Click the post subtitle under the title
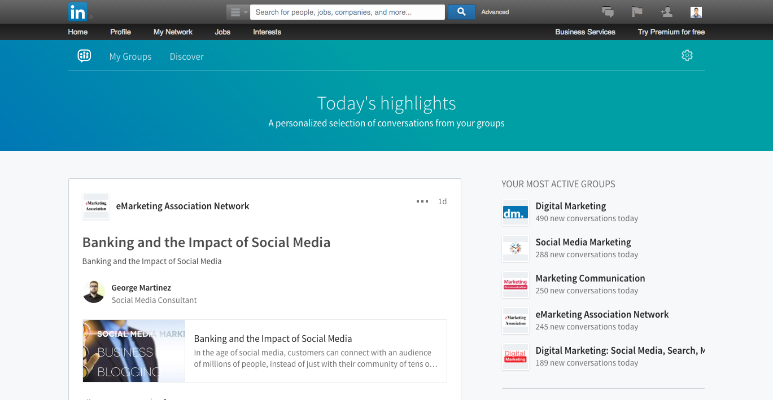This screenshot has width=773, height=400. pyautogui.click(x=152, y=261)
